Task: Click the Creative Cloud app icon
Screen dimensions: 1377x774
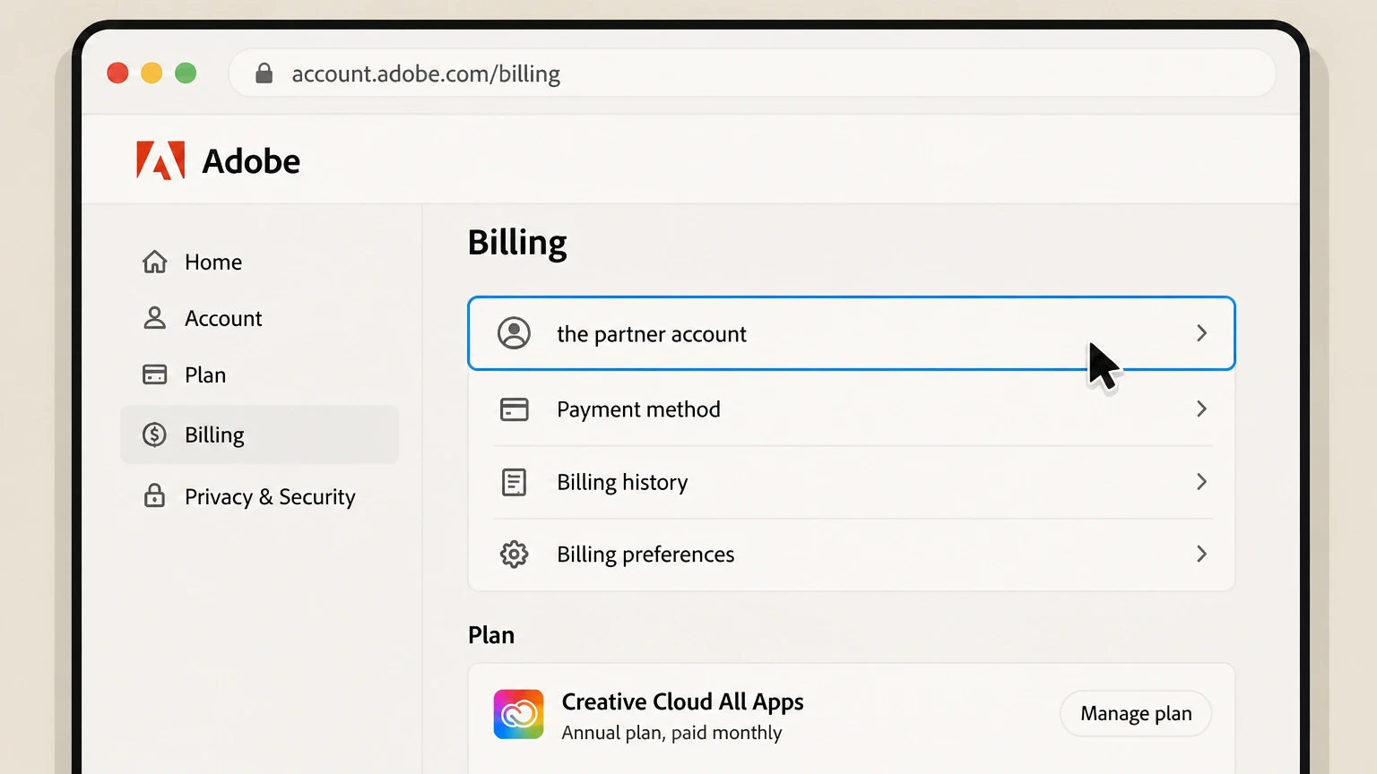Action: pyautogui.click(x=518, y=714)
